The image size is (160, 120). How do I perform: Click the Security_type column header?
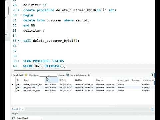pos(123,80)
